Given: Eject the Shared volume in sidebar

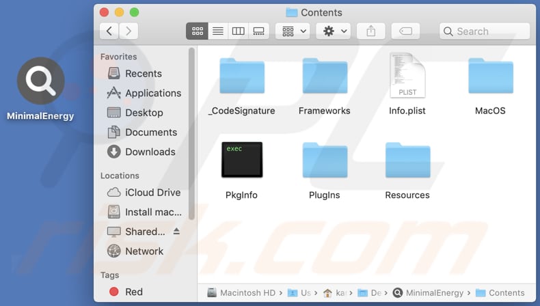Looking at the screenshot, I should pos(176,232).
